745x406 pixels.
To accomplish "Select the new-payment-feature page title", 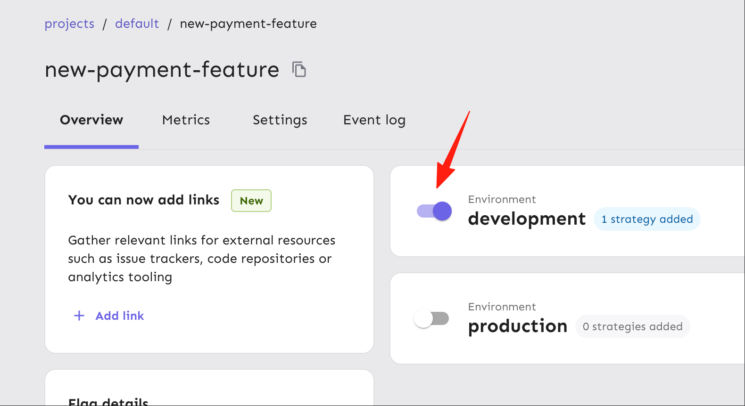I will click(162, 70).
